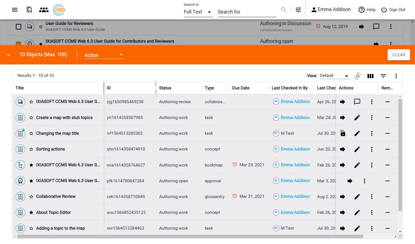This screenshot has width=415, height=244.
Task: Sort by ID column header
Action: [109, 88]
